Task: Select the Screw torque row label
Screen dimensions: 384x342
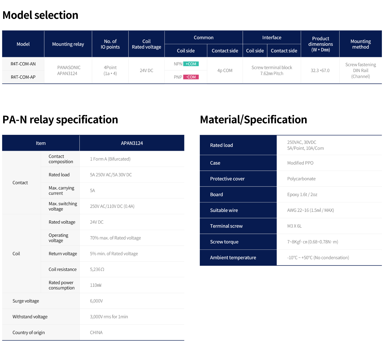Action: pyautogui.click(x=224, y=242)
